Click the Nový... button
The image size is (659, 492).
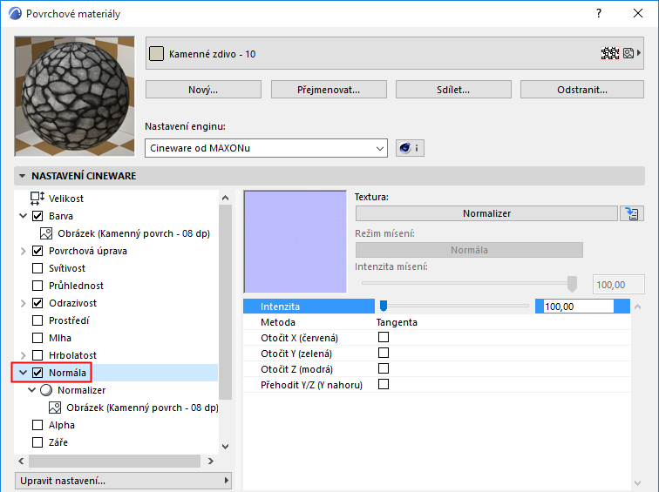tap(203, 90)
